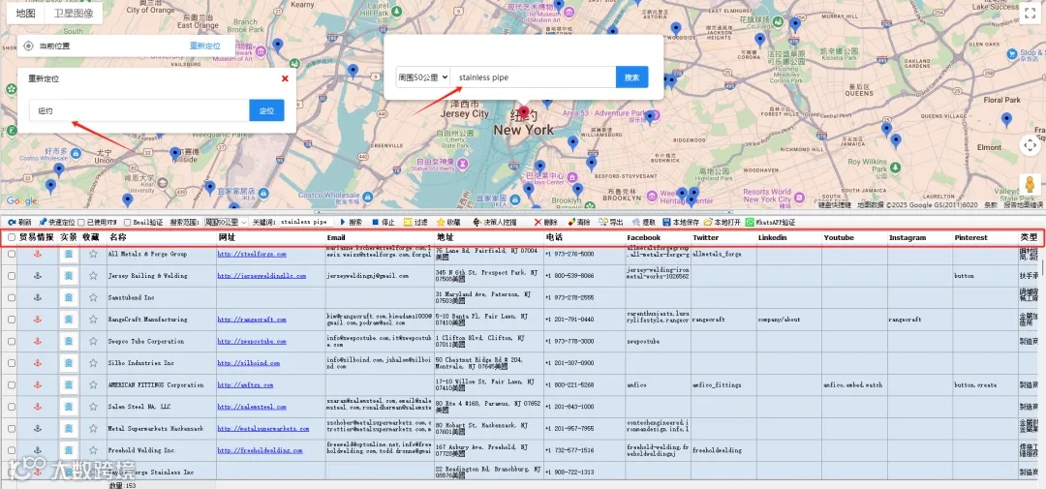Image resolution: width=1046 pixels, height=489 pixels.
Task: Open the 周围50公里 radius dropdown on map popup
Action: coord(423,77)
